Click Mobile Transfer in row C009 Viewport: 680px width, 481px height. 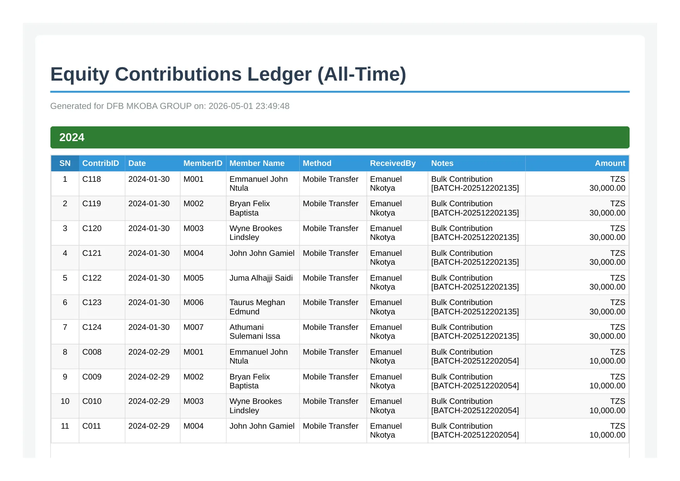pos(330,377)
